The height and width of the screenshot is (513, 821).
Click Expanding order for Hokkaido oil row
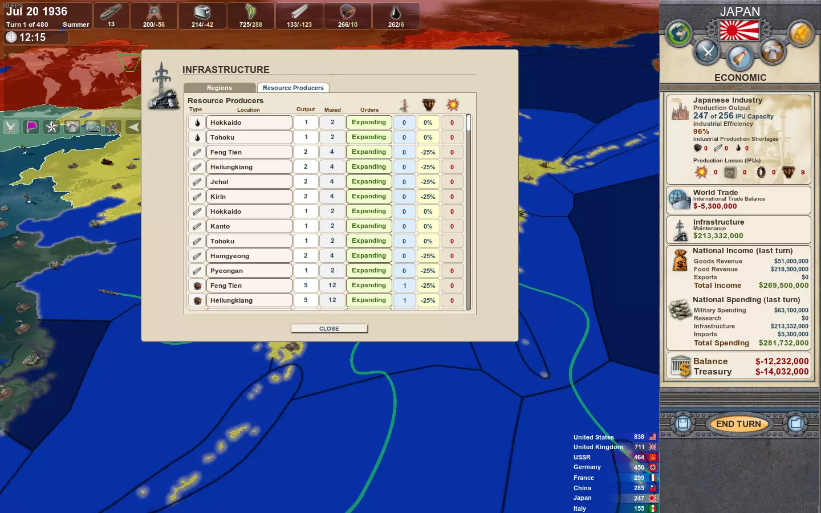coord(369,123)
